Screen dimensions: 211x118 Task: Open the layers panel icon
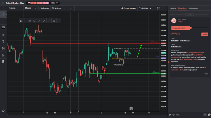click(3, 111)
